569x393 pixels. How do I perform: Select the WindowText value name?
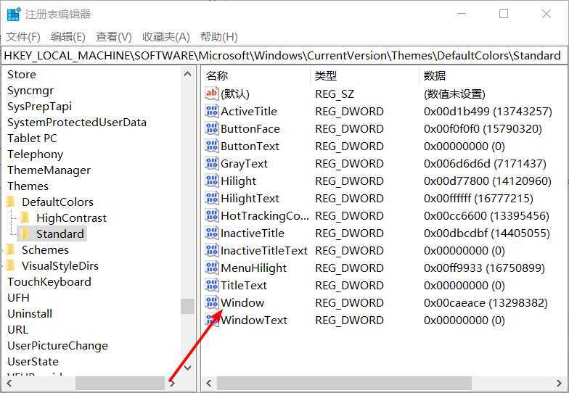254,320
